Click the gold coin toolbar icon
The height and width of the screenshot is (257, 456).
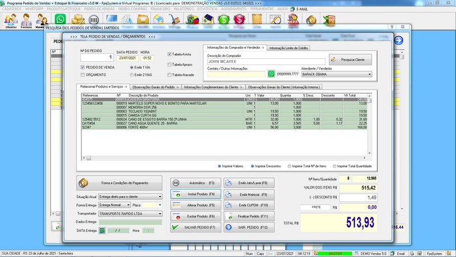pos(311,19)
